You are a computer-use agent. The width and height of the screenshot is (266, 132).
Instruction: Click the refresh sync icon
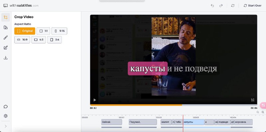(233, 6)
